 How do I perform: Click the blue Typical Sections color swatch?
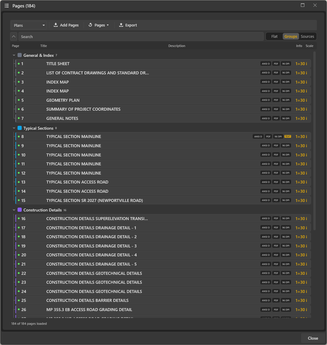[20, 128]
